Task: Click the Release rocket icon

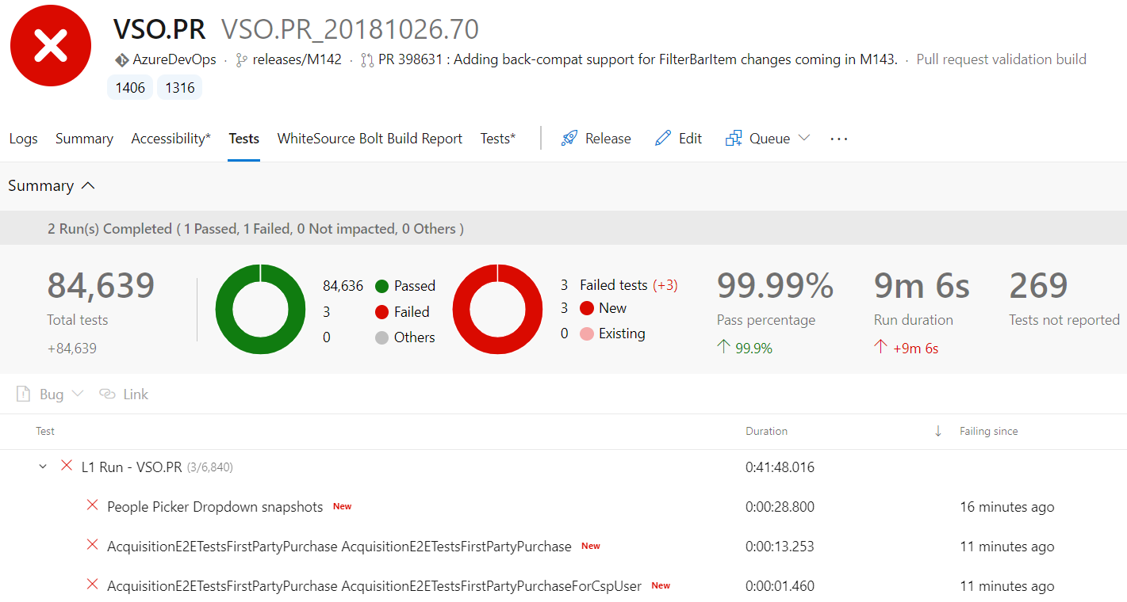Action: point(569,139)
